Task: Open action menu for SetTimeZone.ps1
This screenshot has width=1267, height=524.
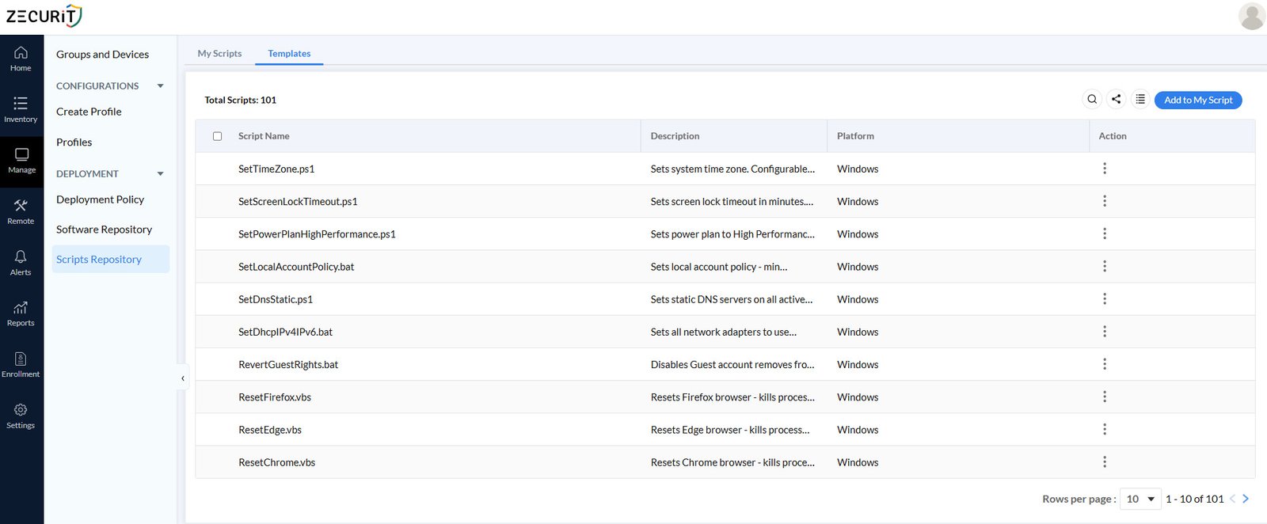Action: pyautogui.click(x=1105, y=169)
